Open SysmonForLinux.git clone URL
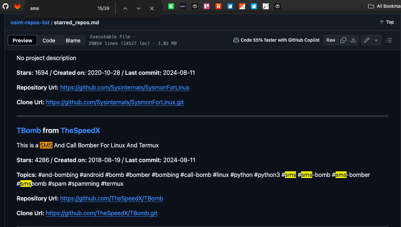The height and width of the screenshot is (227, 401). 115,102
